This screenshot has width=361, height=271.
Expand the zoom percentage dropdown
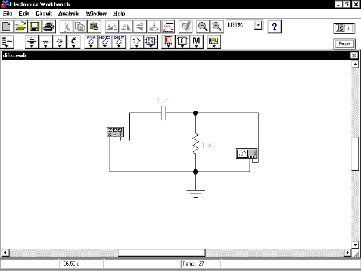click(259, 26)
